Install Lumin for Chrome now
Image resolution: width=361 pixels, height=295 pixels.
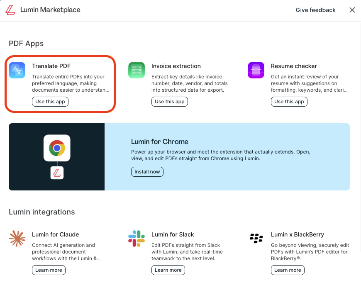click(147, 172)
